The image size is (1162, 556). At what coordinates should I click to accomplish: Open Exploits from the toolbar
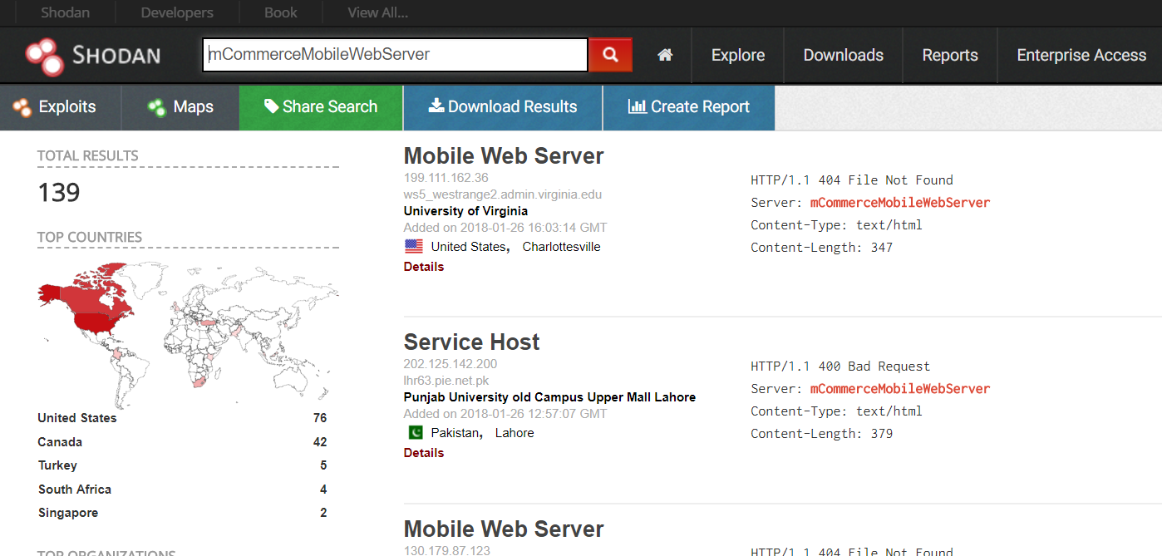coord(56,107)
